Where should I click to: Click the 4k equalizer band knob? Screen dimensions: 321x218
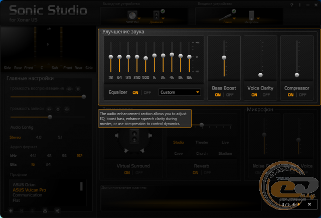[x=172, y=55]
